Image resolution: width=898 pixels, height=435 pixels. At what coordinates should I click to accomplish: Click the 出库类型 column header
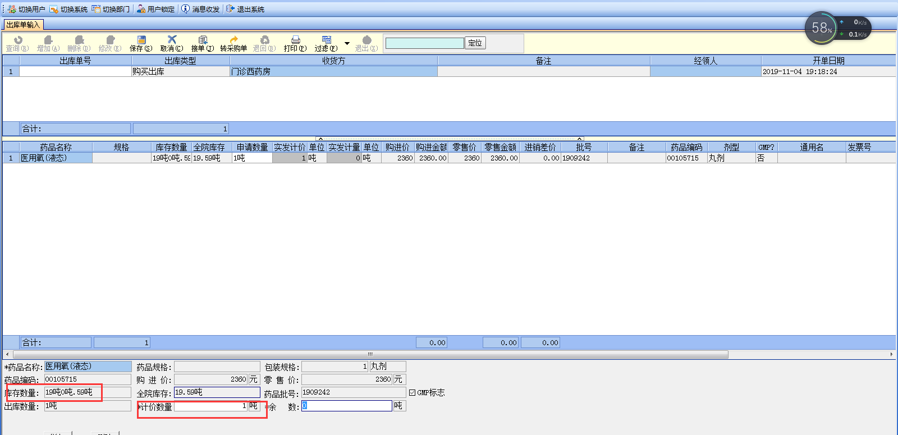pos(180,61)
